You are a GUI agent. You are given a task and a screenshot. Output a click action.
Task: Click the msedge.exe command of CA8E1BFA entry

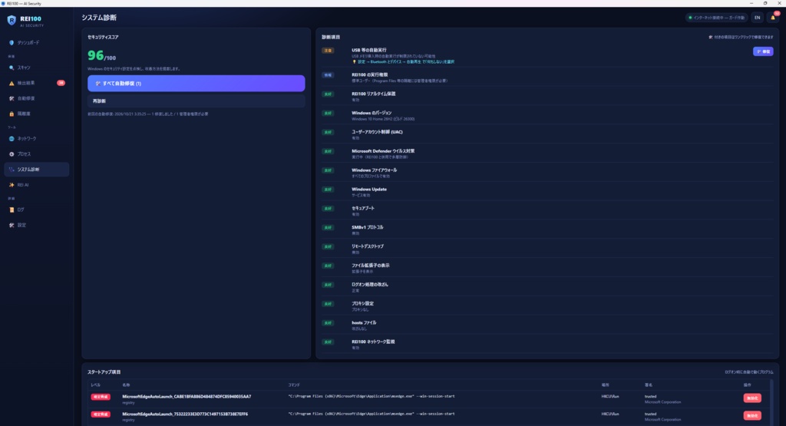372,396
